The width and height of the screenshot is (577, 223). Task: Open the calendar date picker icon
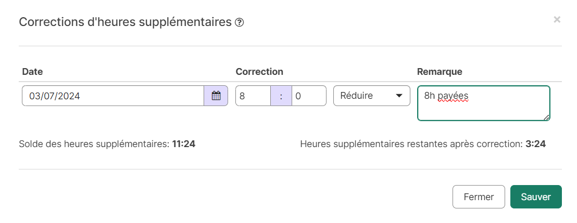tap(216, 96)
